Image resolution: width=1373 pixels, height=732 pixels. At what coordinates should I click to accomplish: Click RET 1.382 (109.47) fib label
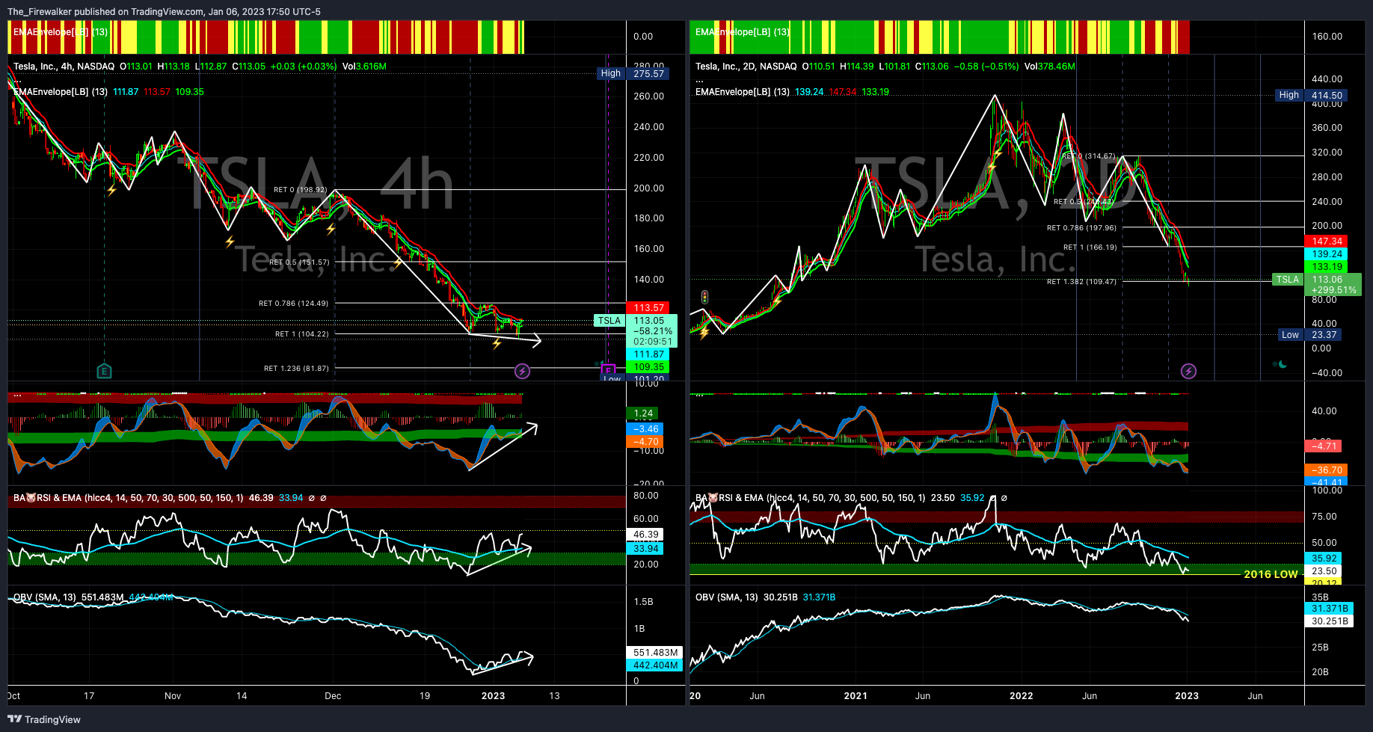[x=1081, y=282]
